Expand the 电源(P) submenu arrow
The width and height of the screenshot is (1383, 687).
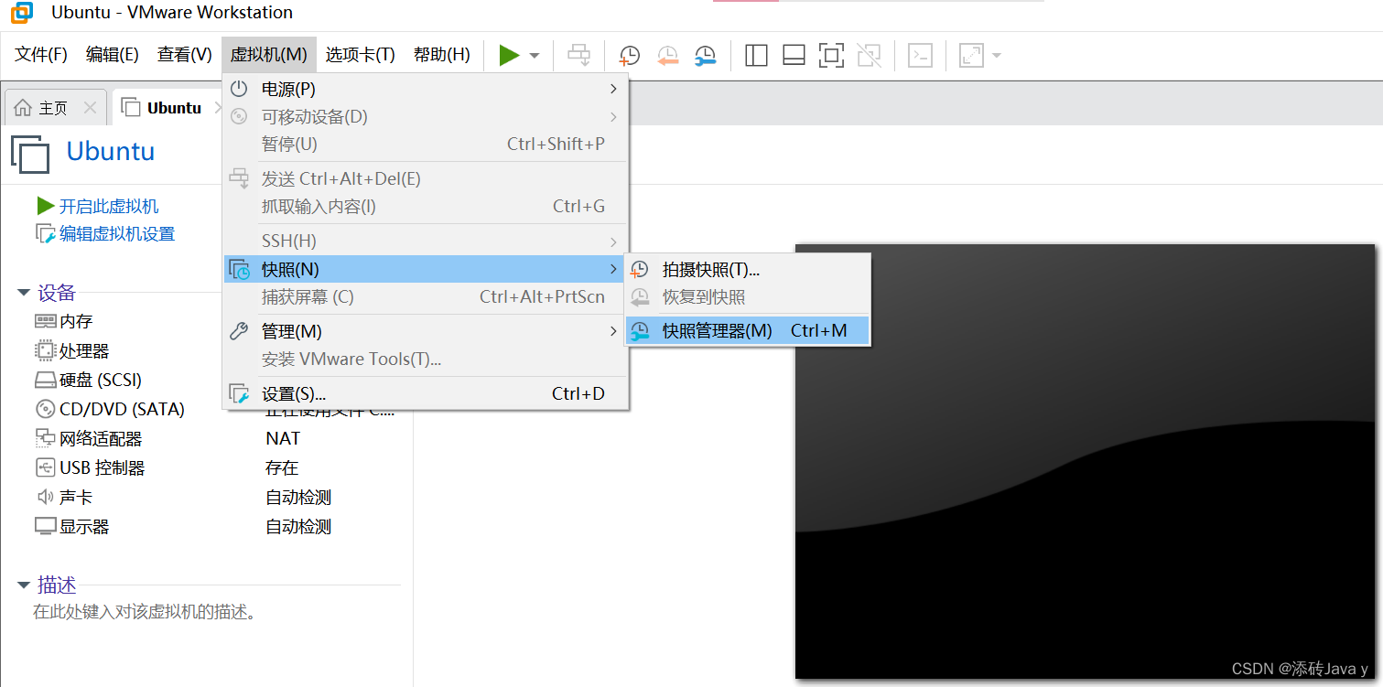pos(613,89)
